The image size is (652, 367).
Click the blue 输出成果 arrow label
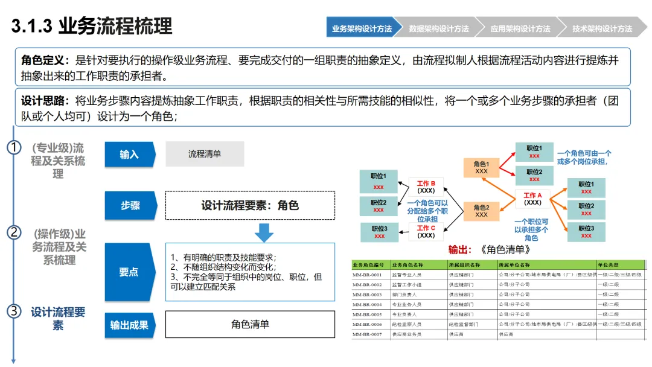click(x=130, y=325)
